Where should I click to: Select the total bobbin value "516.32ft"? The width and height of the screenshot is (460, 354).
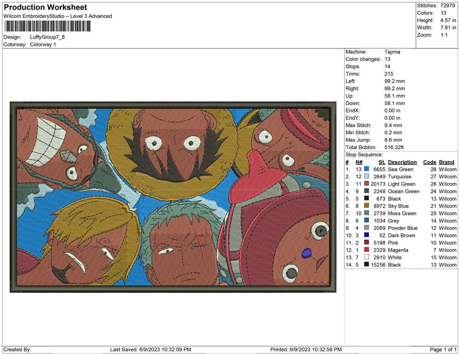tap(394, 147)
